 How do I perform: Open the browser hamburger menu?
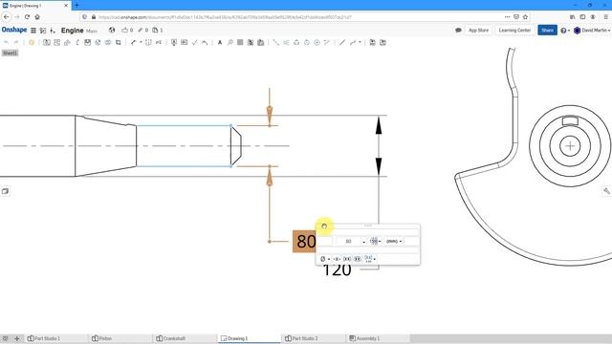pyautogui.click(x=605, y=17)
